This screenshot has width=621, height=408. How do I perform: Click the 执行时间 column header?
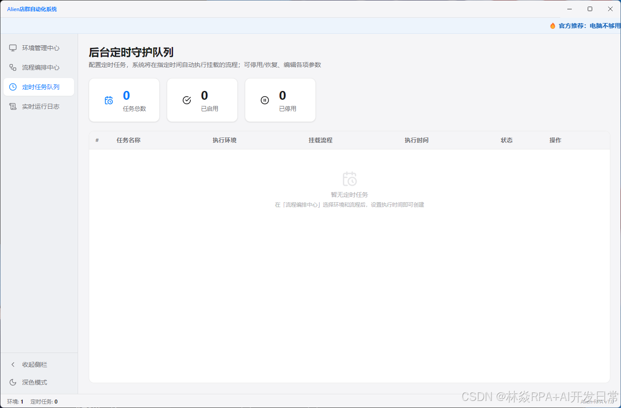[x=417, y=140]
